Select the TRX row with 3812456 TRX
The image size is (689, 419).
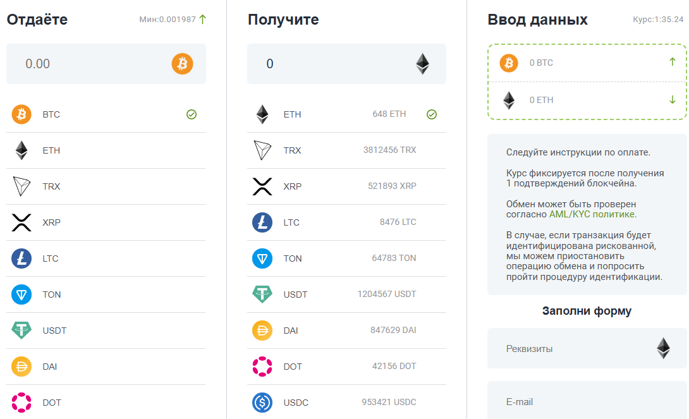(346, 150)
